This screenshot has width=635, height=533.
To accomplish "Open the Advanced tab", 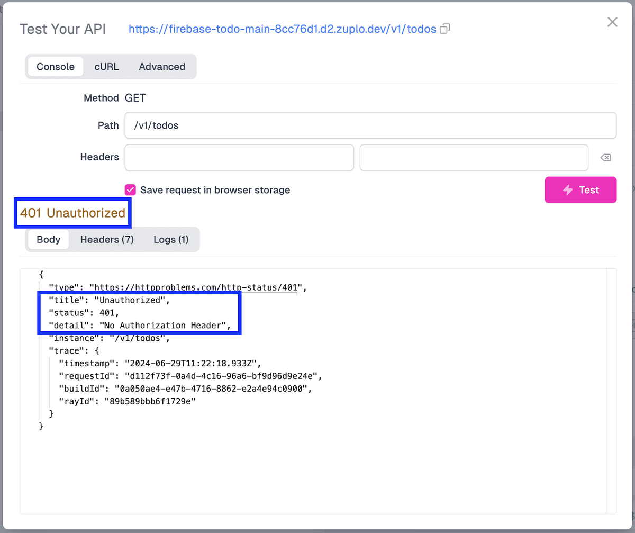I will 162,67.
